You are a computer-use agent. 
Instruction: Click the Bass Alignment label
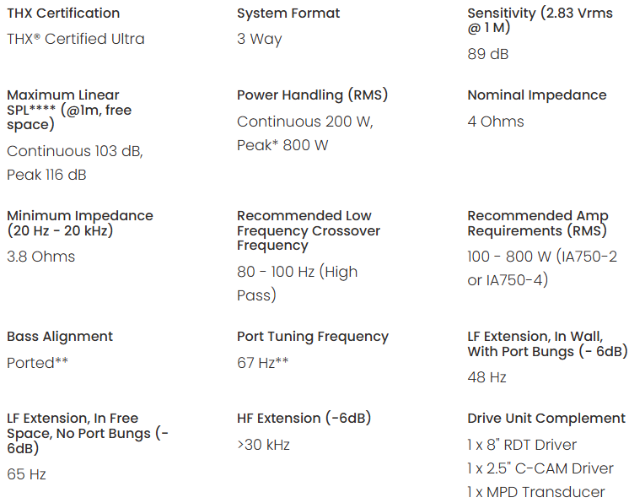point(60,337)
